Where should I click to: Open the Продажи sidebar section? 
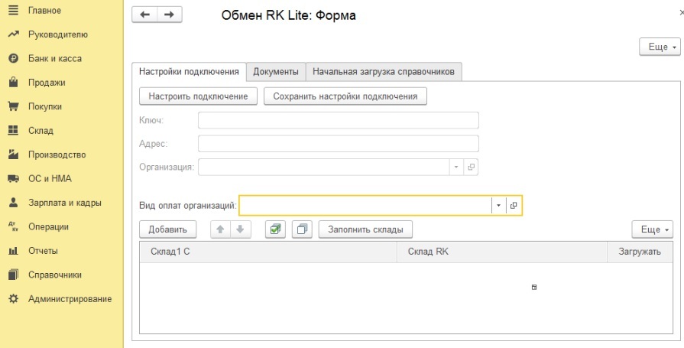click(47, 83)
